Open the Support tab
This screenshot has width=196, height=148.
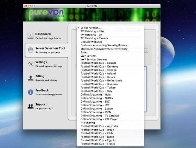[x=46, y=106]
